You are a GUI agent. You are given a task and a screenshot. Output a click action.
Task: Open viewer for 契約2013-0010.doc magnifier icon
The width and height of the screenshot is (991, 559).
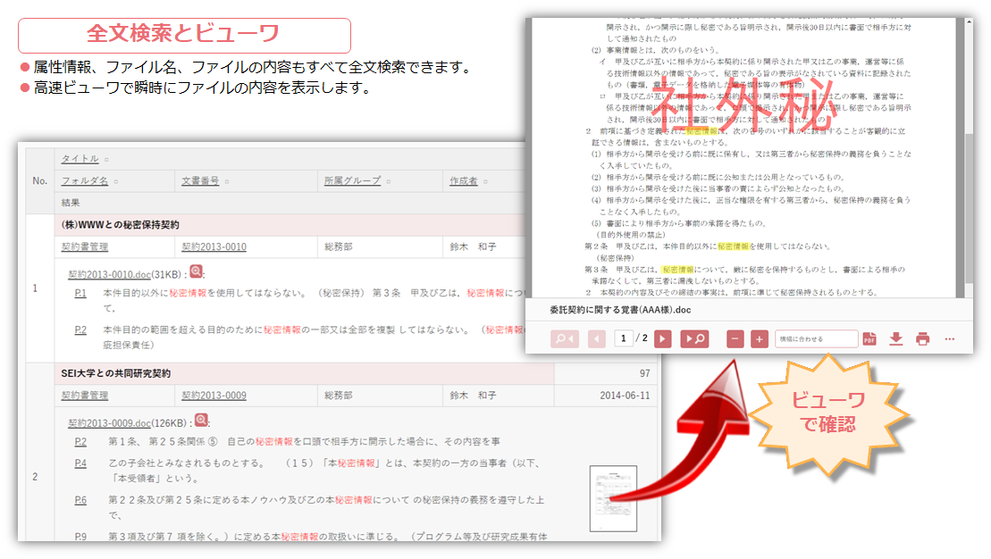click(197, 272)
